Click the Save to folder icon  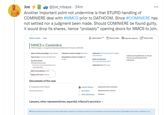[107, 38]
